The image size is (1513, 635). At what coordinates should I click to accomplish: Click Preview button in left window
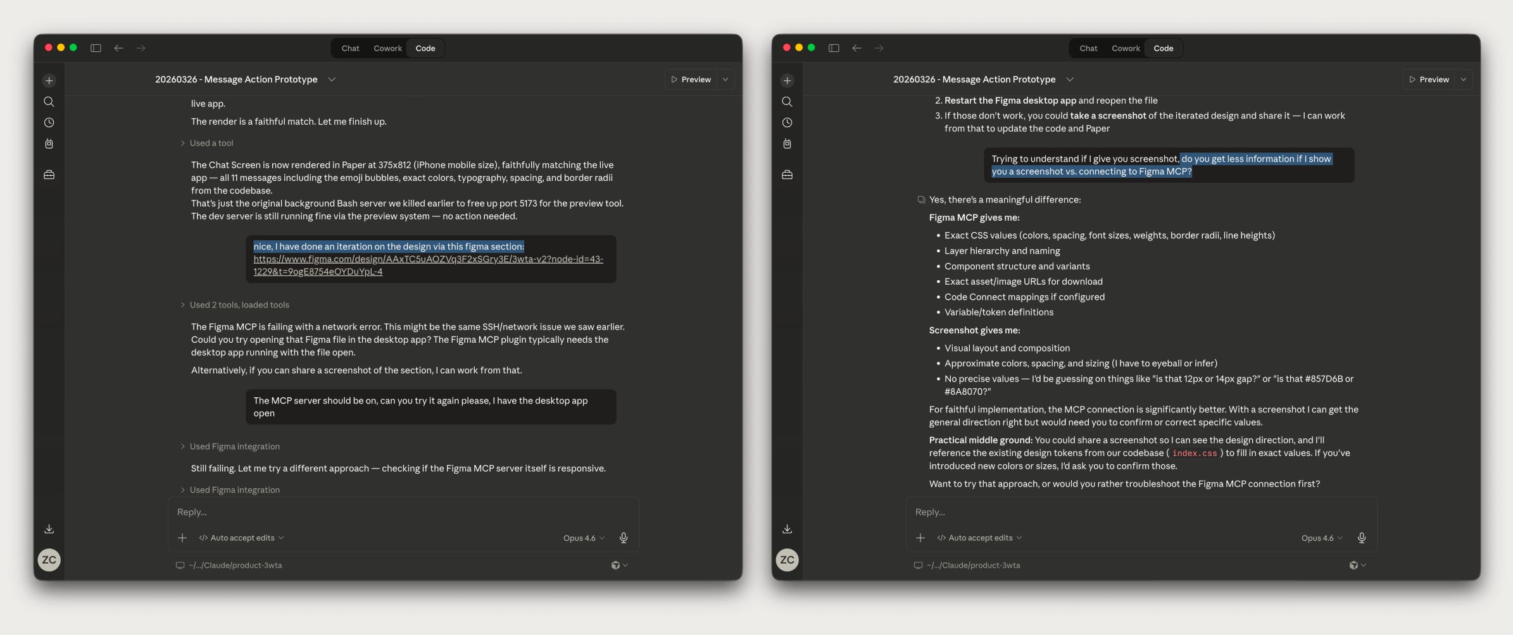click(691, 80)
